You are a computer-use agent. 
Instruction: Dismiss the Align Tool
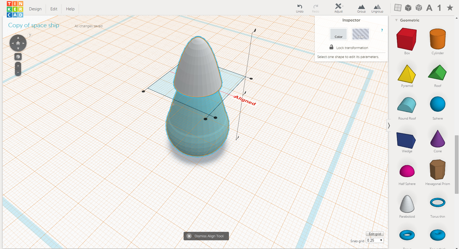coord(206,236)
